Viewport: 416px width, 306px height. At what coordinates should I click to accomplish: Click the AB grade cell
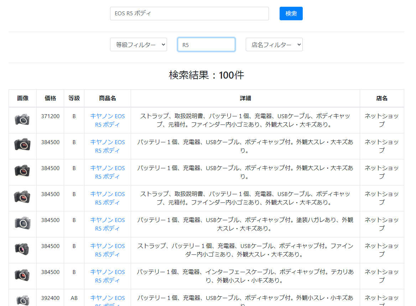74,298
